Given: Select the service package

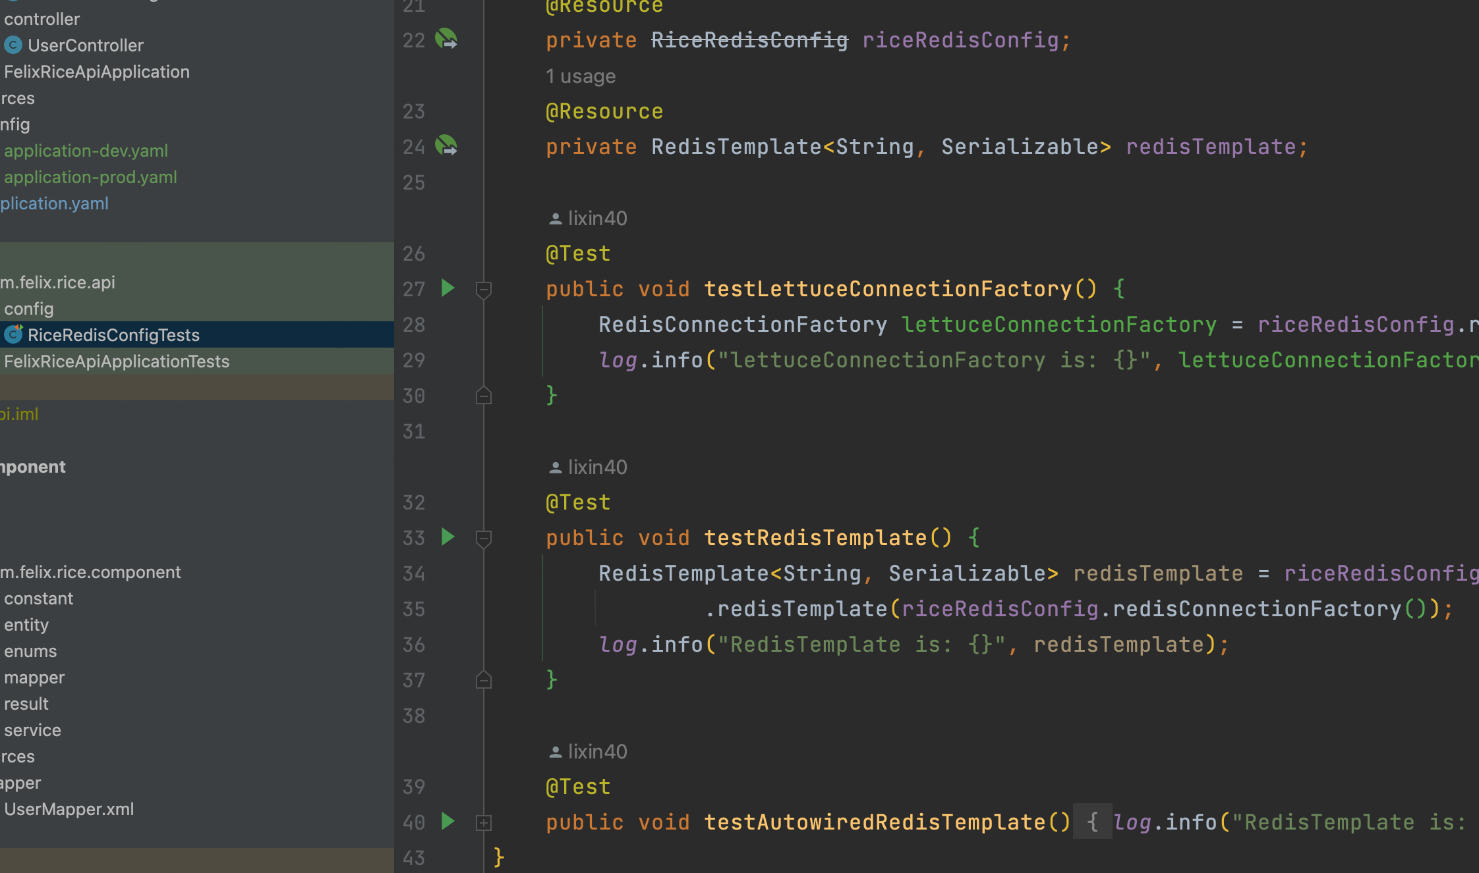Looking at the screenshot, I should (x=32, y=730).
